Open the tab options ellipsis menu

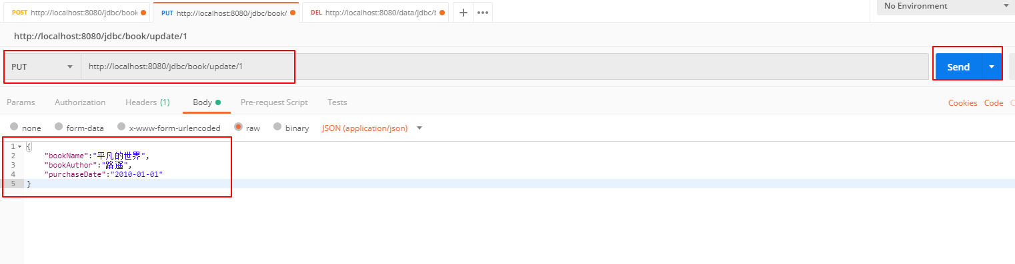click(x=483, y=13)
